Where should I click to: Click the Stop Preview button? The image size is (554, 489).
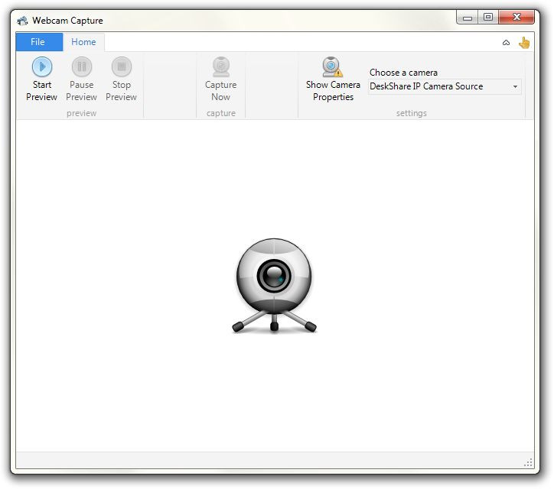pos(121,79)
